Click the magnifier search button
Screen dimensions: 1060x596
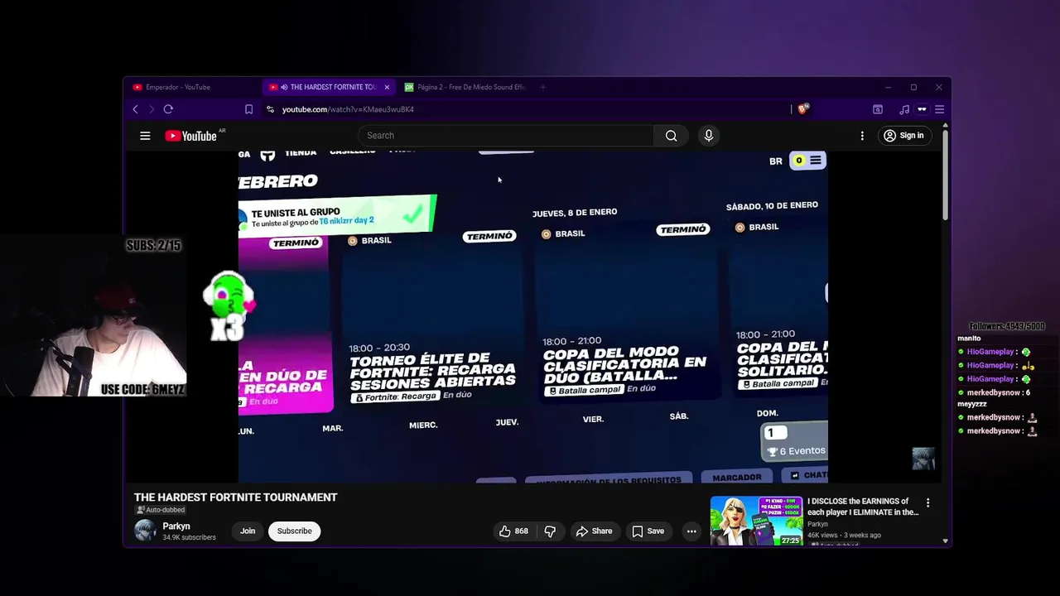coord(672,136)
